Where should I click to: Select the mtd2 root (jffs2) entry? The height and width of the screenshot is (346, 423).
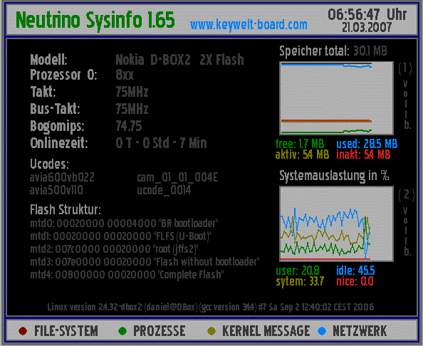coord(114,249)
